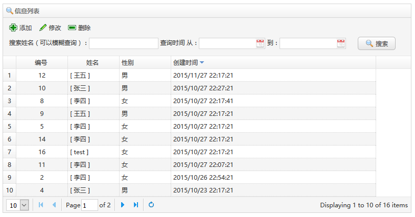Click 女 gender cell in row 9

(x=145, y=177)
